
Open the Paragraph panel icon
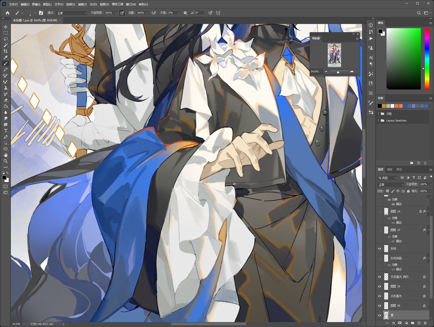pos(371,64)
